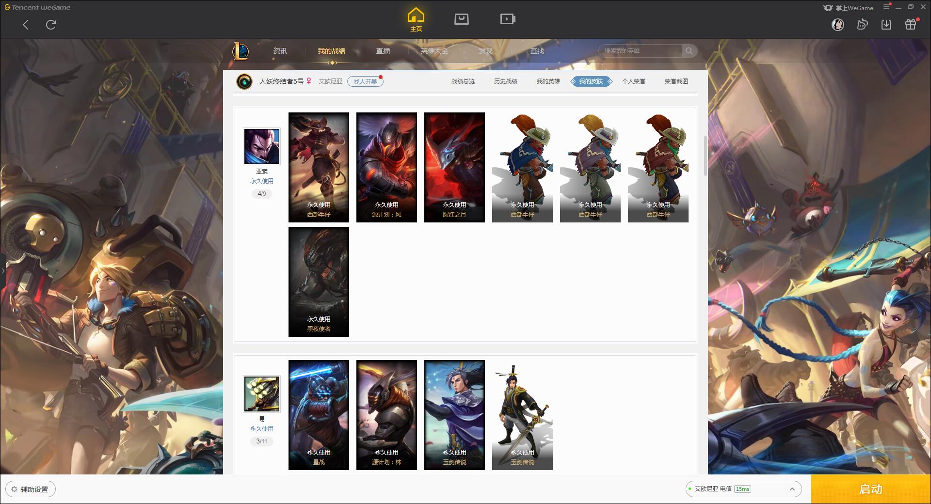Image resolution: width=931 pixels, height=504 pixels.
Task: Click the summoner name 人妖终结者5号
Action: (281, 81)
